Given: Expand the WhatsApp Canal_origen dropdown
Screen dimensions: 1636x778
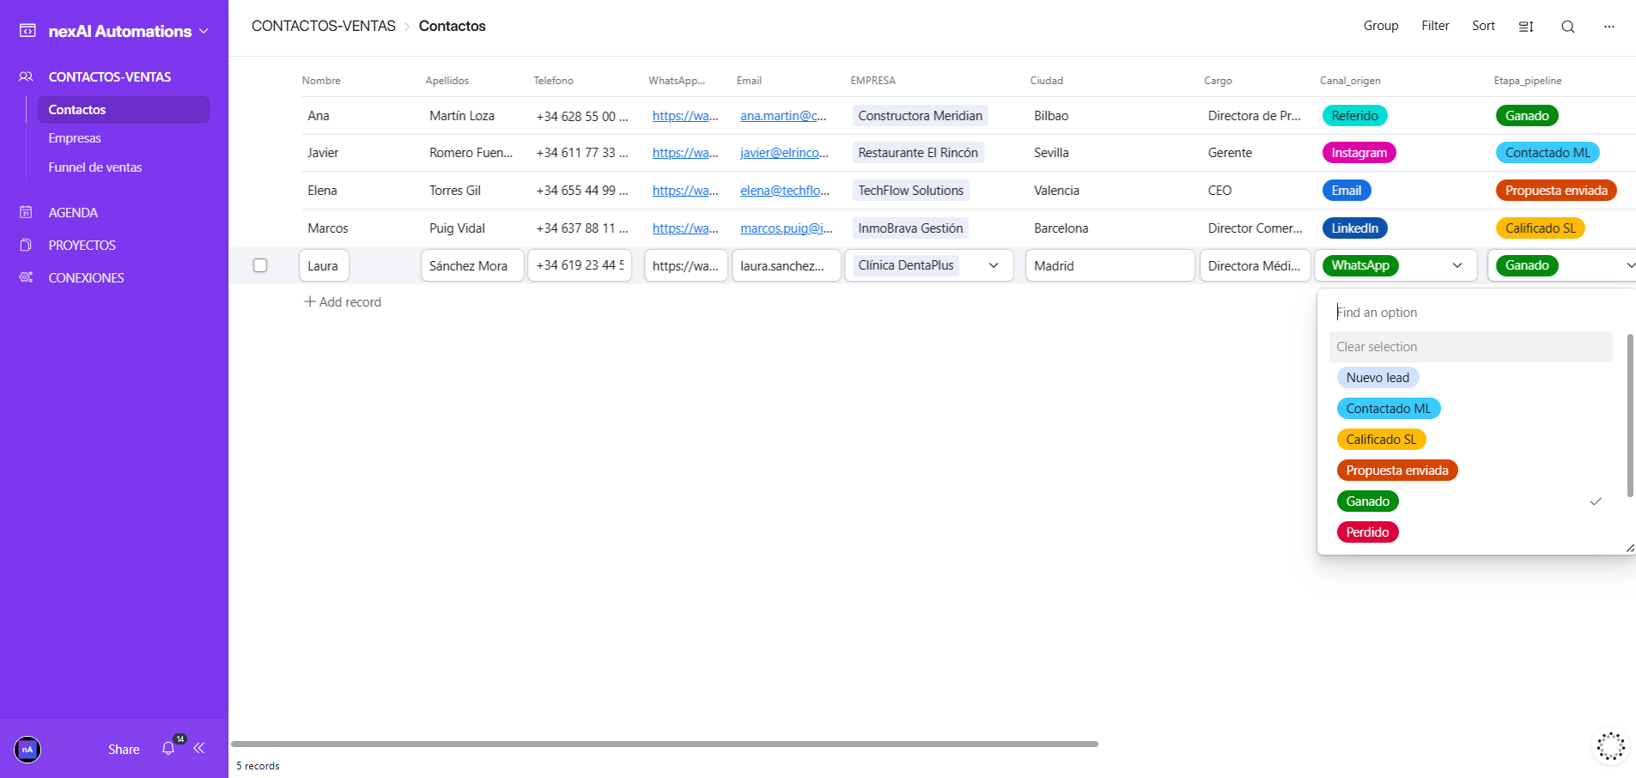Looking at the screenshot, I should (1457, 265).
